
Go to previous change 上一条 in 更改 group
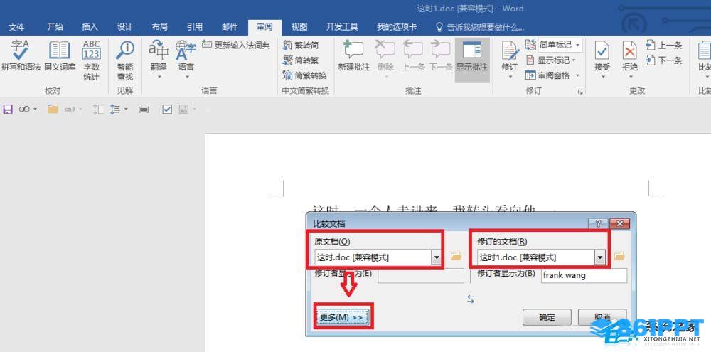click(x=664, y=45)
